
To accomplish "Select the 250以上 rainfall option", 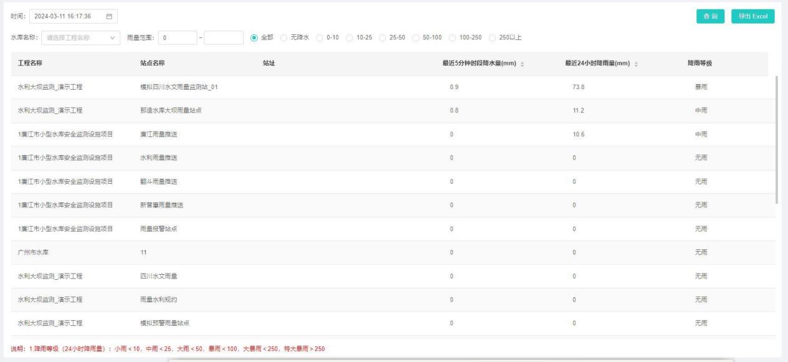I will tap(494, 37).
